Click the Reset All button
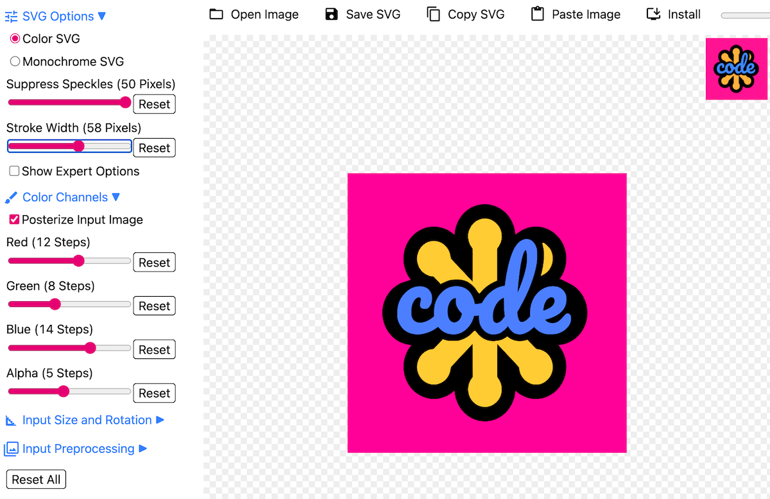The image size is (770, 499). tap(35, 479)
